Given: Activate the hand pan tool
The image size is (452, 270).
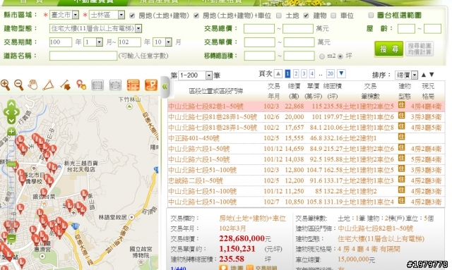Looking at the screenshot, I should tap(33, 85).
